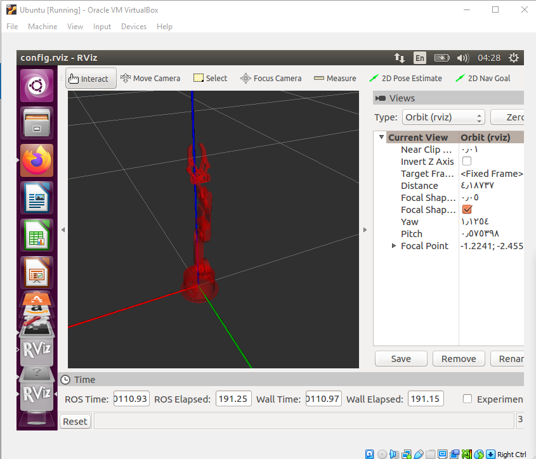Activate the Move Camera tool
Image resolution: width=536 pixels, height=459 pixels.
[x=150, y=78]
